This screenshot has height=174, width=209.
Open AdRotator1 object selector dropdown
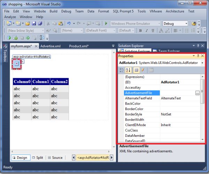pyautogui.click(x=202, y=63)
